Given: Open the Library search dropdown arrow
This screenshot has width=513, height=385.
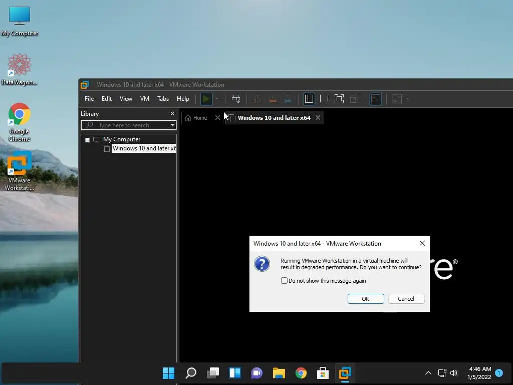Looking at the screenshot, I should pyautogui.click(x=172, y=125).
